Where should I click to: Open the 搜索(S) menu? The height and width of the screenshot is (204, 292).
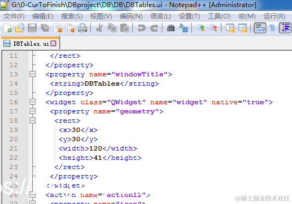[x=72, y=16]
